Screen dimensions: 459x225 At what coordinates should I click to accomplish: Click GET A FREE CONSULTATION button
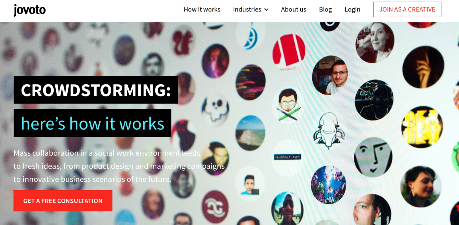[x=63, y=201]
